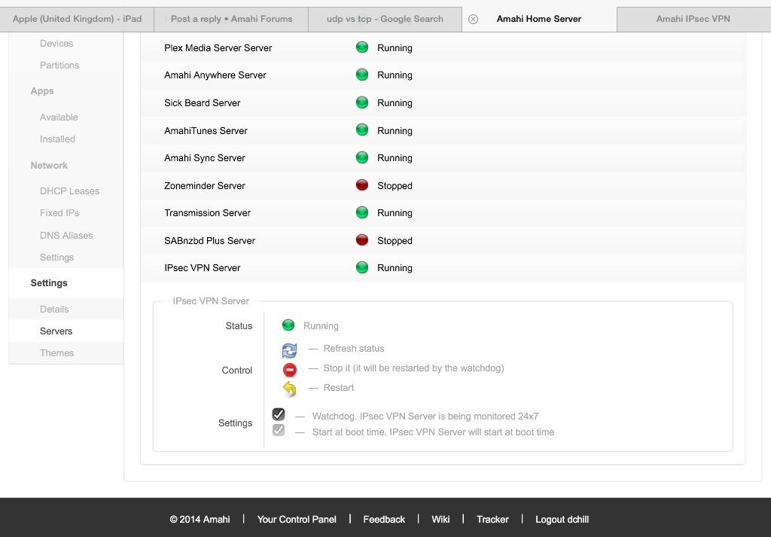Click green status light for Transmission Server
771x537 pixels.
tap(362, 212)
